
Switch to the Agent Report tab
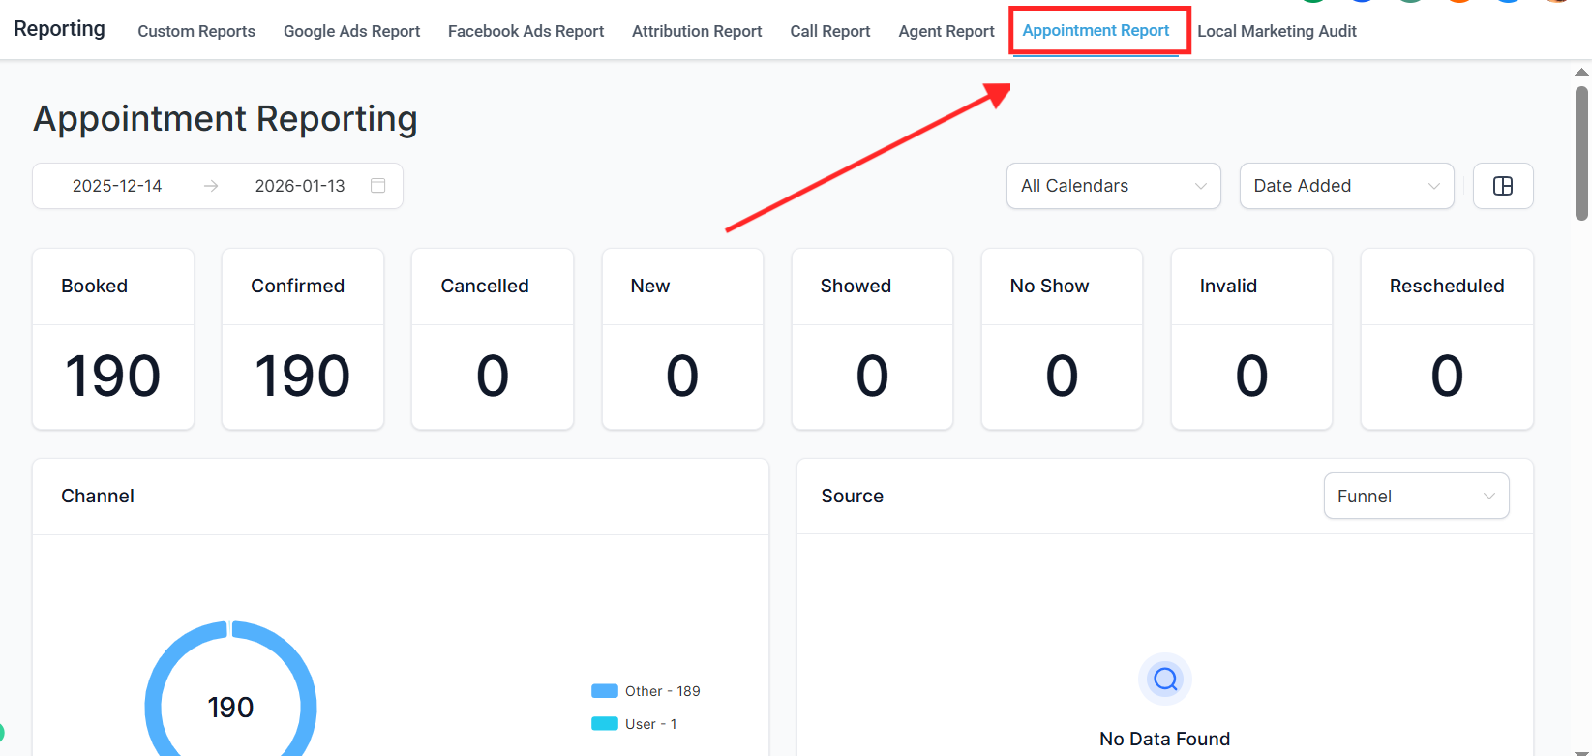946,31
